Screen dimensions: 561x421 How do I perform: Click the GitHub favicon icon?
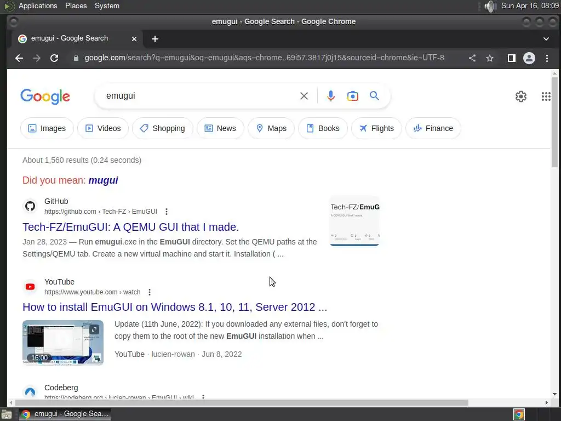pyautogui.click(x=31, y=206)
